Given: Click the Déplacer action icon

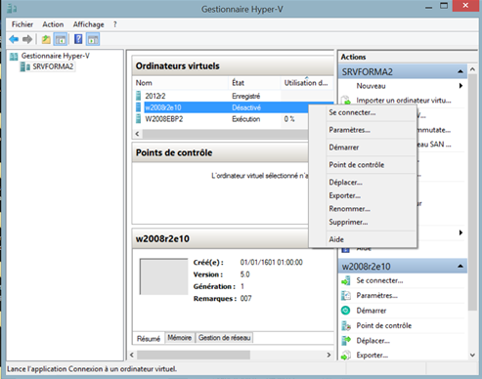Looking at the screenshot, I should click(x=346, y=341).
